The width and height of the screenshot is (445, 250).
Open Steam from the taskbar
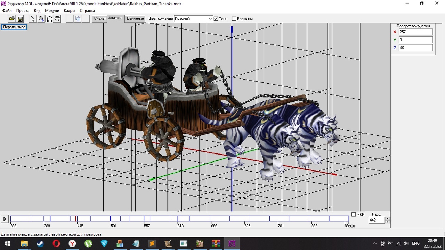[40, 243]
